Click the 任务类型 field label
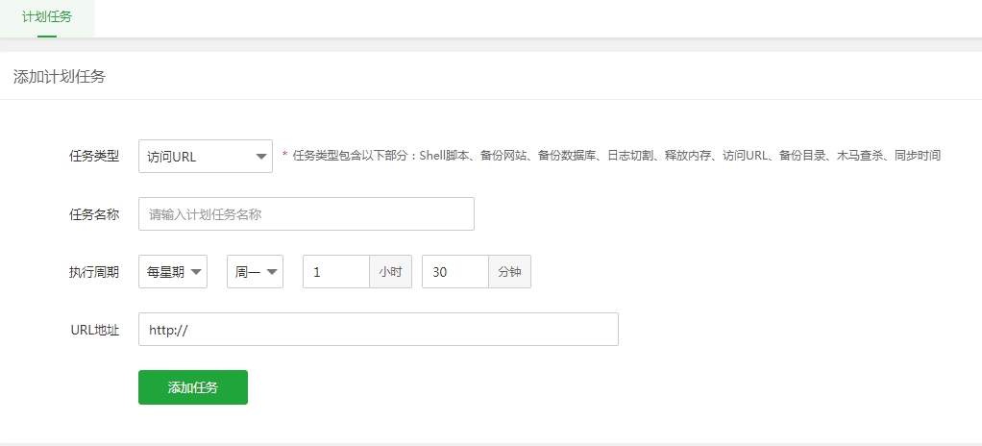Screen dimensions: 982x446 [x=94, y=157]
